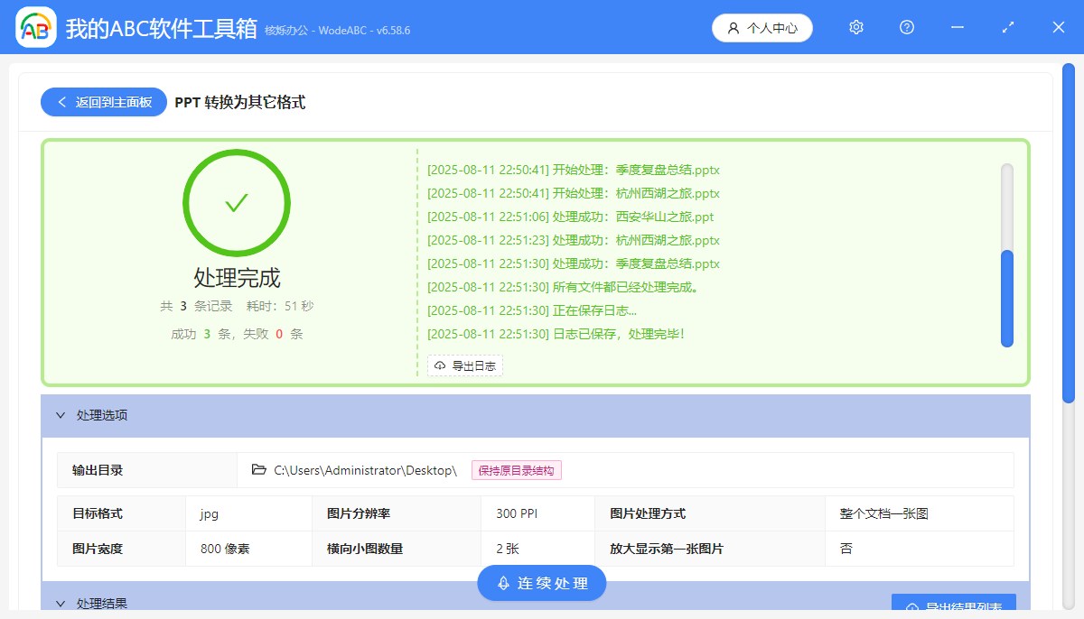This screenshot has width=1084, height=619.
Task: Click the output directory path field
Action: tap(361, 469)
